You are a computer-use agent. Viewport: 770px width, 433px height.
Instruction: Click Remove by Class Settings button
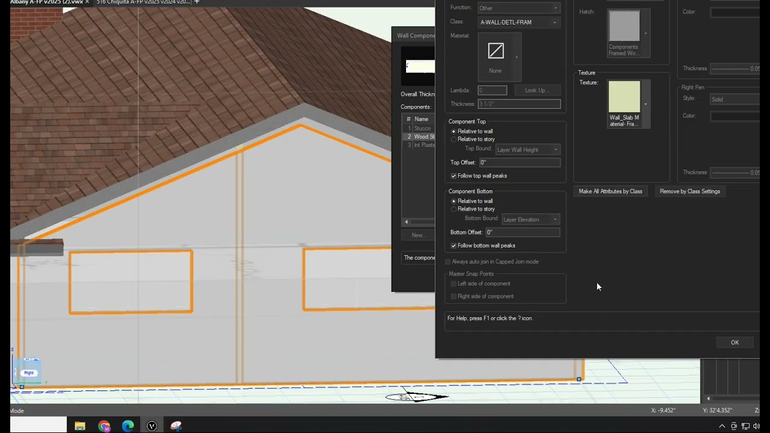tap(689, 191)
